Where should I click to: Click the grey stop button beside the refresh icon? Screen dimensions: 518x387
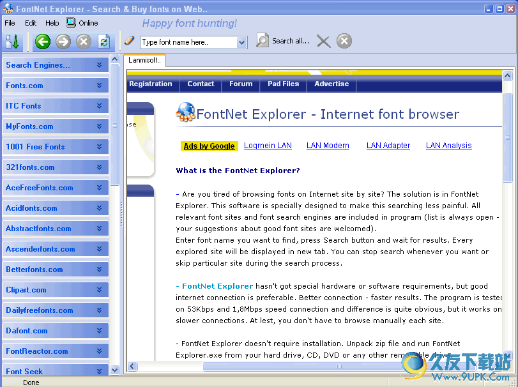84,42
